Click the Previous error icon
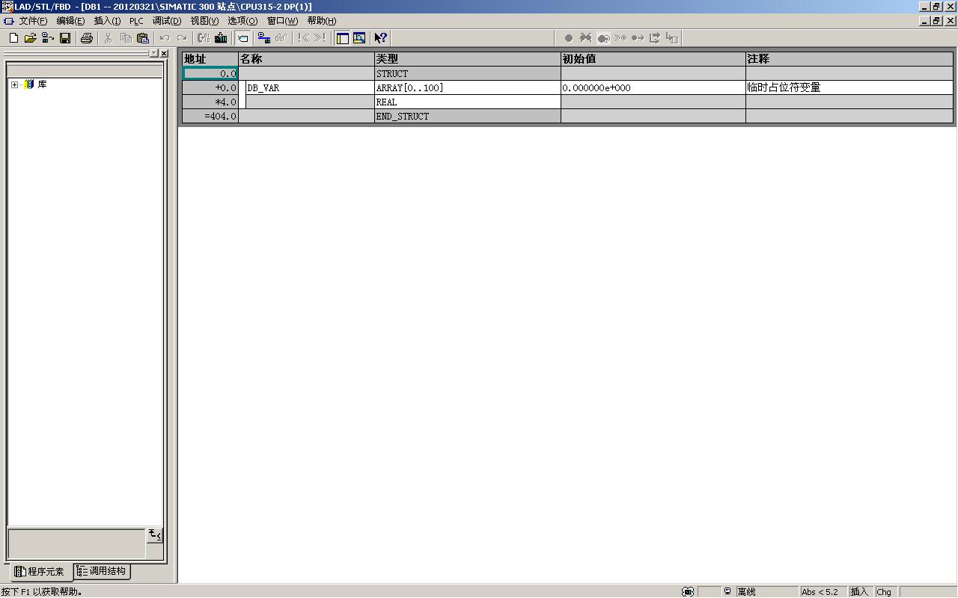The width and height of the screenshot is (958, 598). 303,38
